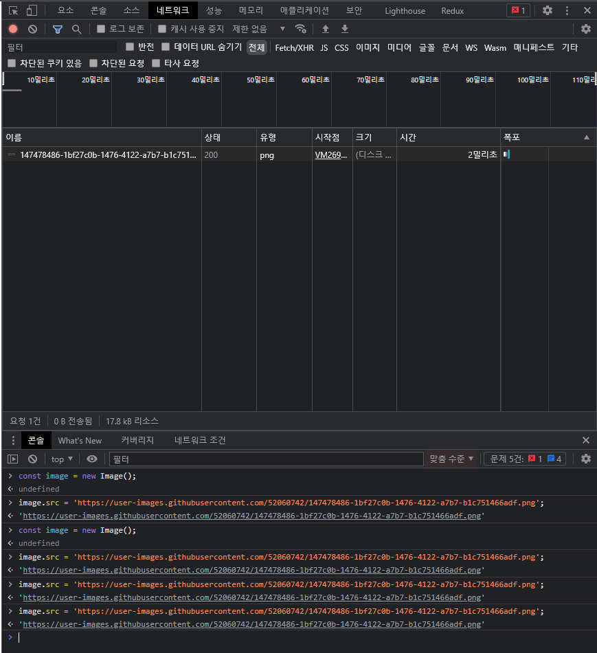
Task: Open network panel settings gear
Action: point(586,29)
